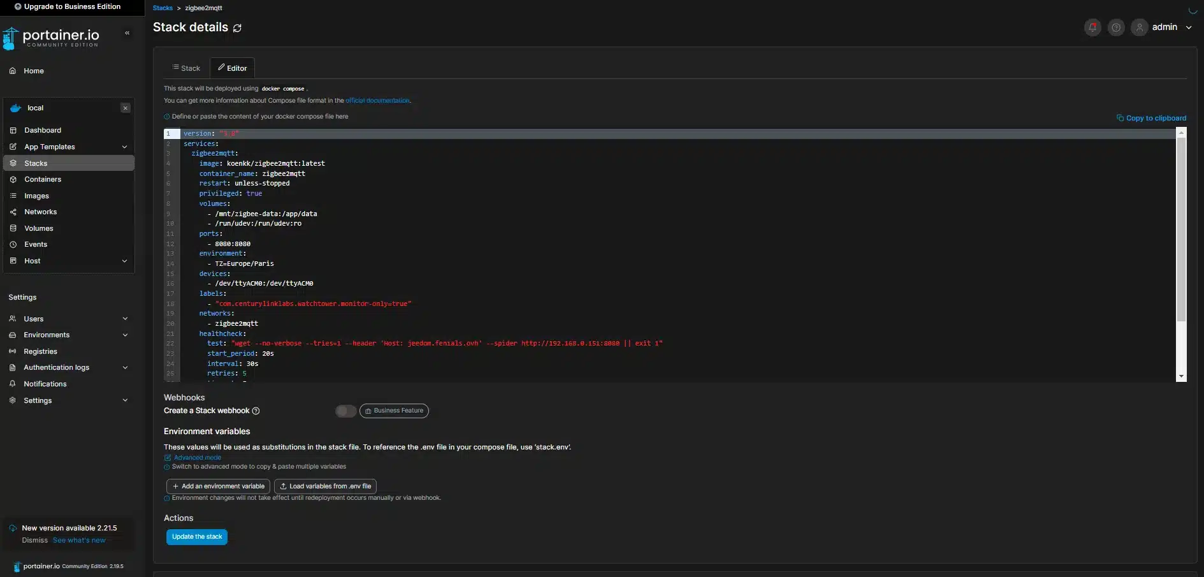Select Stacks in the sidebar
The image size is (1204, 577).
(x=69, y=163)
